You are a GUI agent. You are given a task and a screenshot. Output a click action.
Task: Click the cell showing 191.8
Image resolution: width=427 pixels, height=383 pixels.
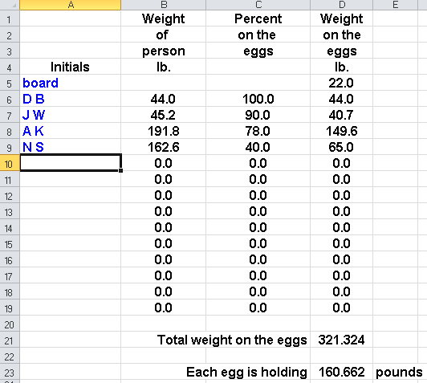pyautogui.click(x=164, y=131)
